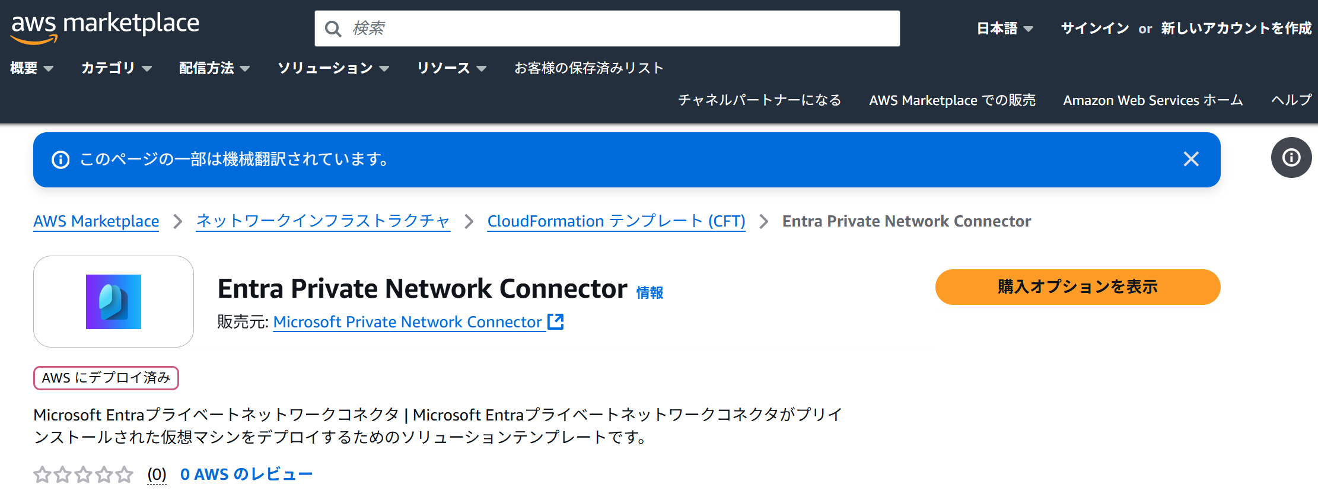
Task: Click 購入オプションを表示 button
Action: pos(1078,287)
